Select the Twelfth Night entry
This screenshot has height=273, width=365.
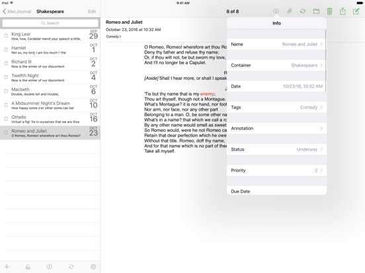click(50, 78)
